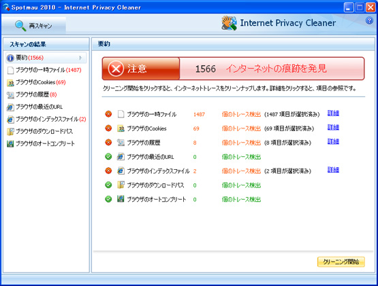Click the ブラウザの履歴 icon in the summary row
Image resolution: width=378 pixels, height=286 pixels.
tap(121, 143)
